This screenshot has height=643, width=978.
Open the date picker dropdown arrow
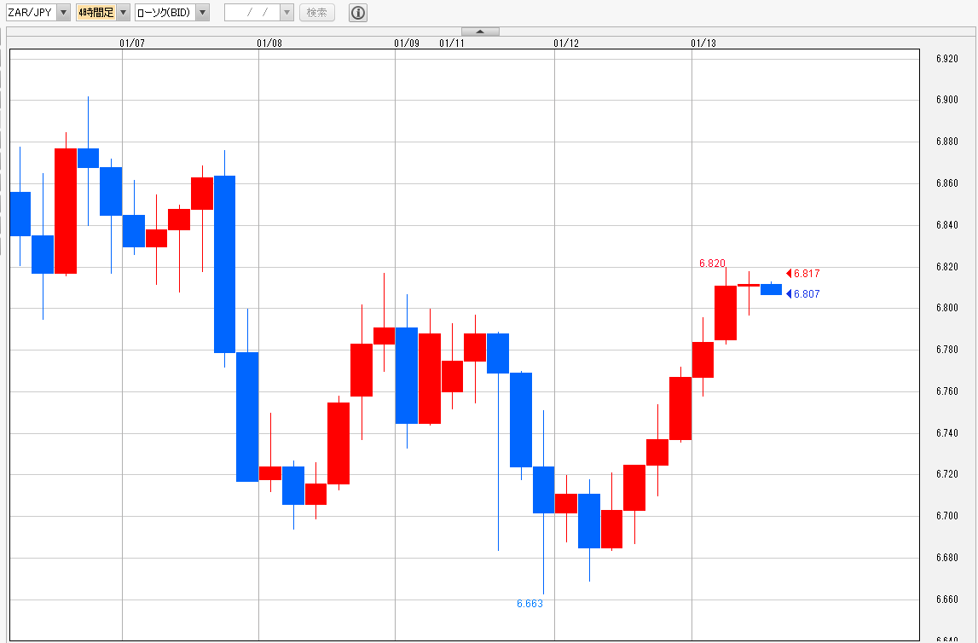[286, 13]
